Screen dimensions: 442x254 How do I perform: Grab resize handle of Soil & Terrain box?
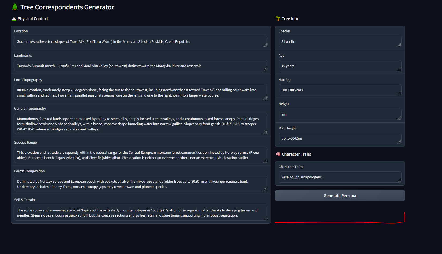(x=265, y=218)
